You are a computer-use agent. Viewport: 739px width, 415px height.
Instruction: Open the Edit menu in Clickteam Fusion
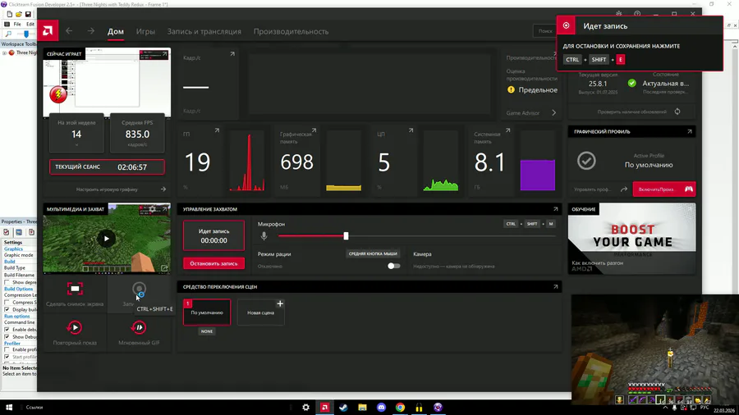tap(30, 24)
